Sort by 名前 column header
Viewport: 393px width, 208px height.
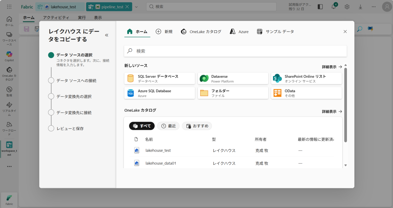(149, 139)
